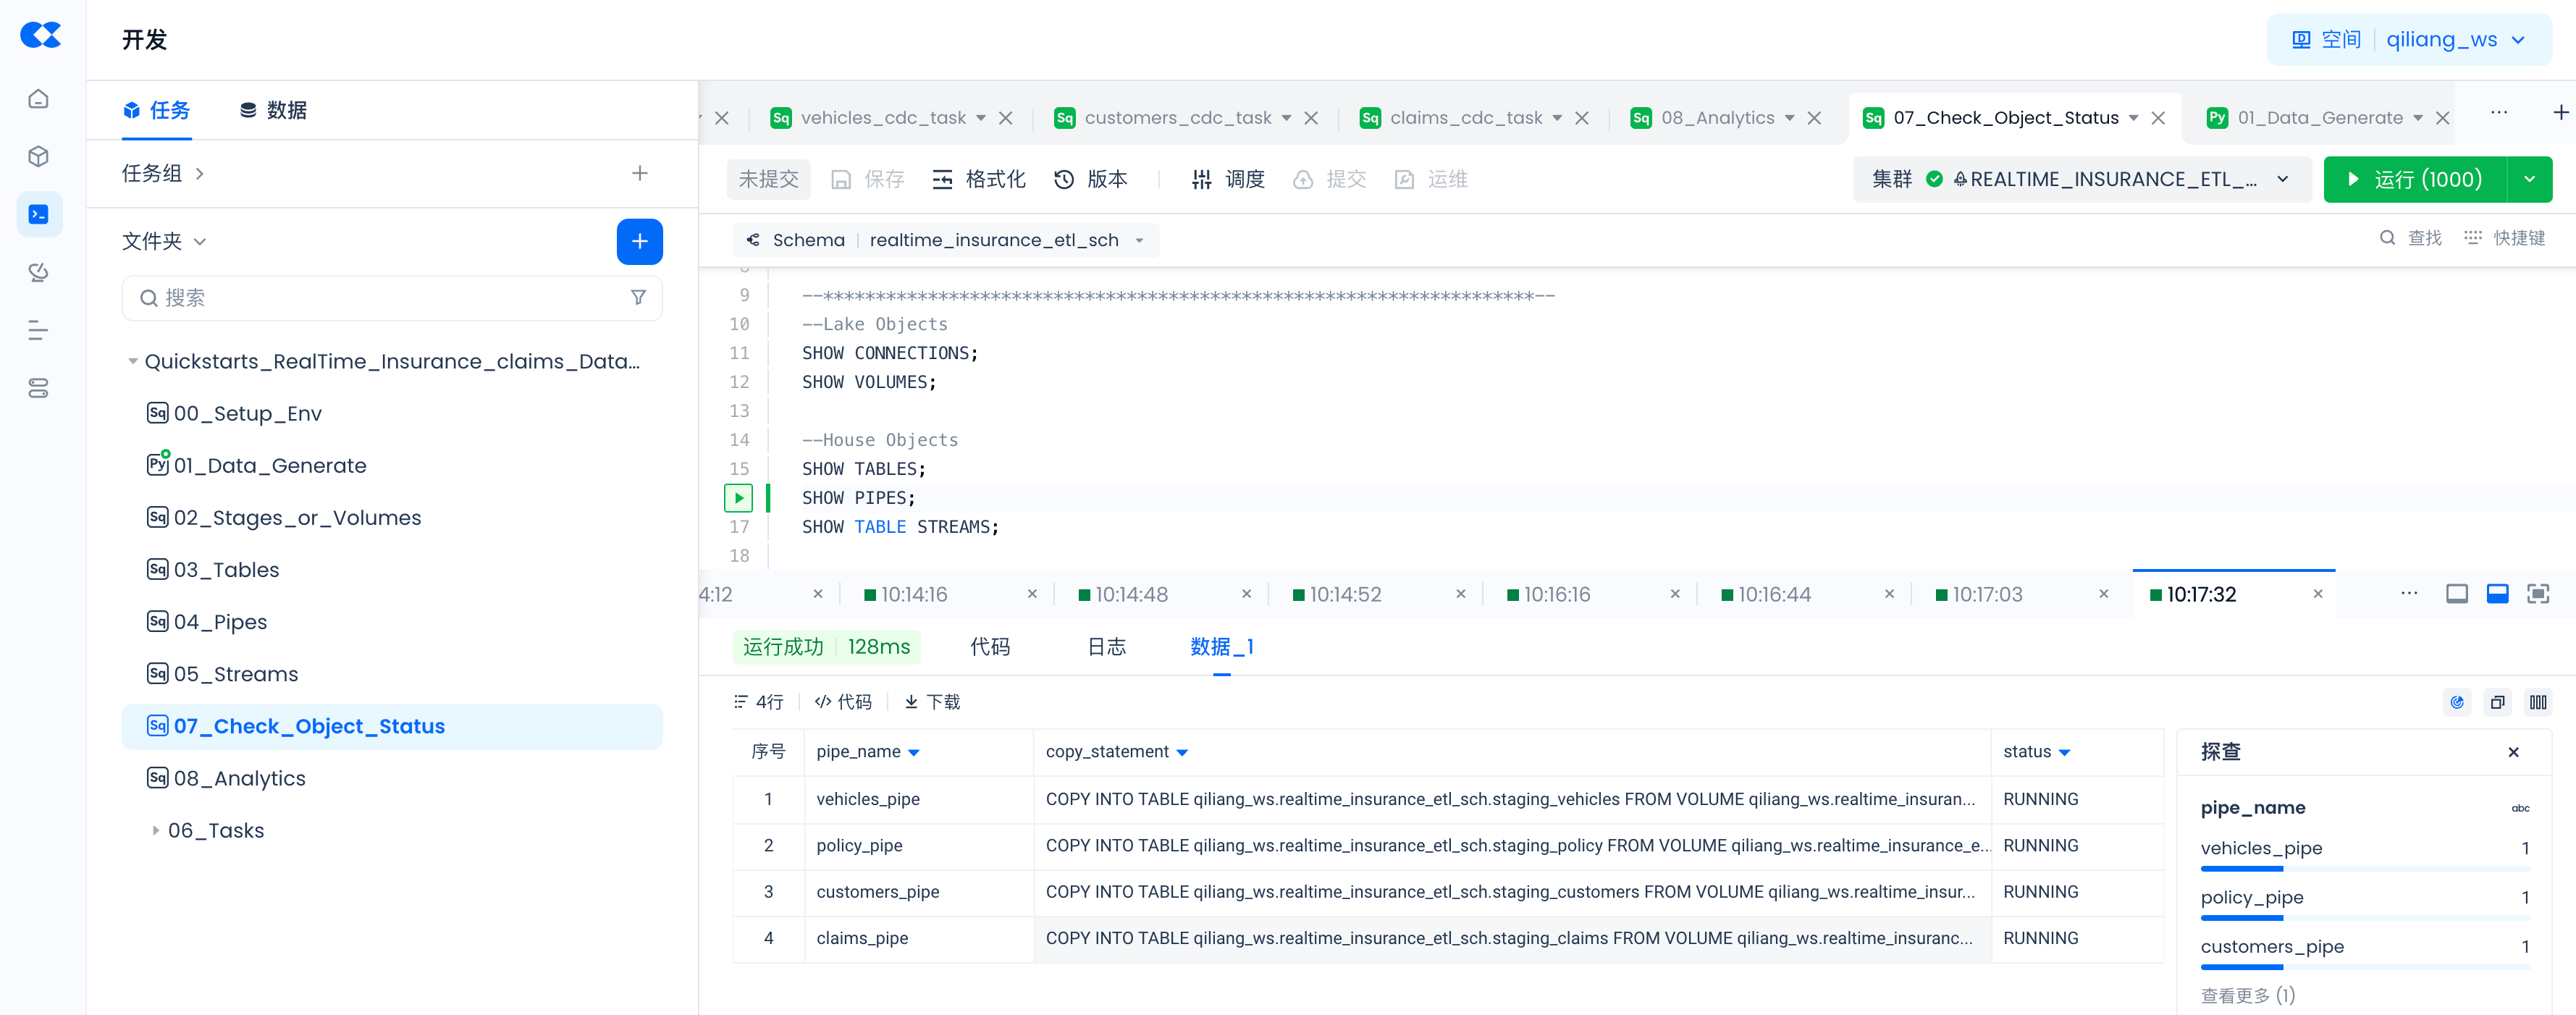
Task: Click the copy results icon
Action: coord(2497,702)
